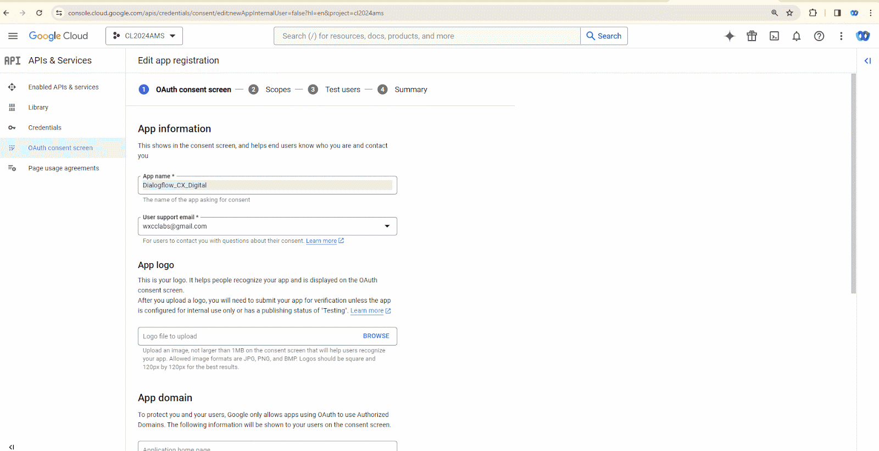This screenshot has width=879, height=451.
Task: Click the page vertical scrollbar
Action: coord(853,183)
